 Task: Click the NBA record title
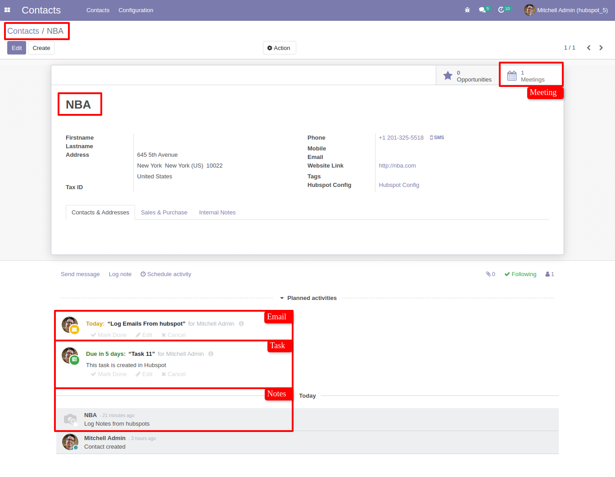[x=78, y=104]
